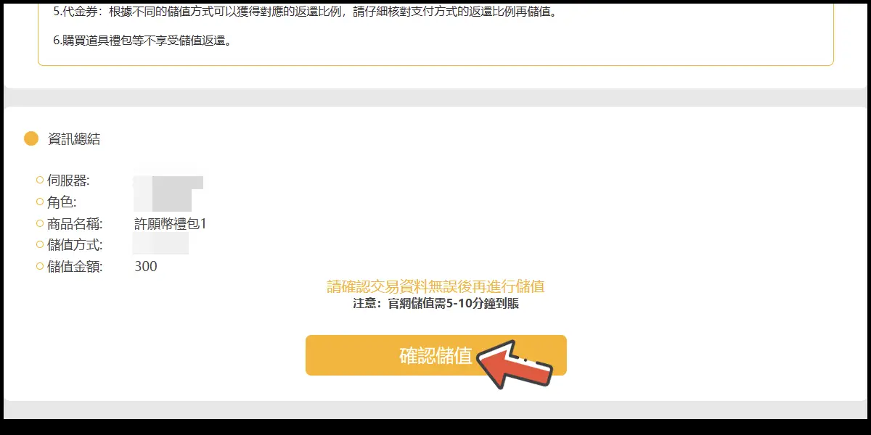Click the 儲值金額 field label
The width and height of the screenshot is (871, 435).
tap(75, 267)
